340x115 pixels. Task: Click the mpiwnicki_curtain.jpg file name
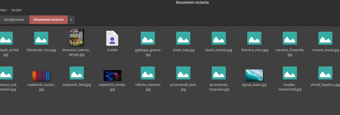pos(41,87)
